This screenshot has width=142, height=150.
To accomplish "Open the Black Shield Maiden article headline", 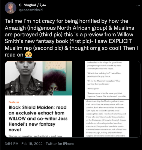I will coord(38,118).
